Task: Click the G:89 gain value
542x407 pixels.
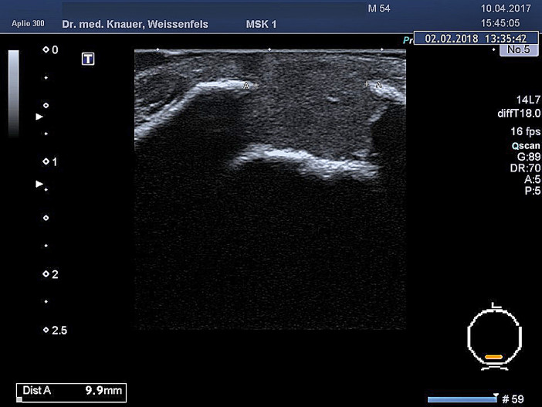Action: click(x=529, y=157)
